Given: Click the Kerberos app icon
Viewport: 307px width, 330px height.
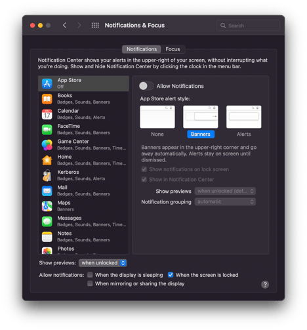Looking at the screenshot, I should point(47,175).
